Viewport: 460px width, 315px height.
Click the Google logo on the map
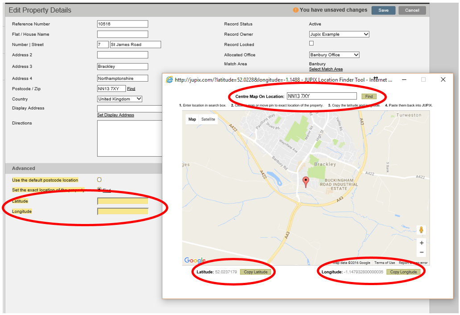click(195, 260)
